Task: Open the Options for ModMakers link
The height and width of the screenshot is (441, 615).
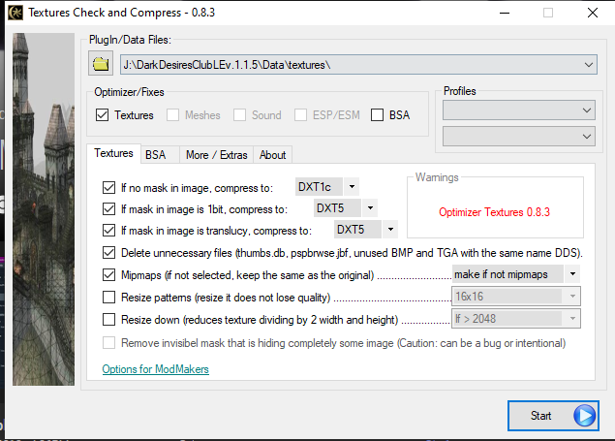Action: (x=155, y=369)
